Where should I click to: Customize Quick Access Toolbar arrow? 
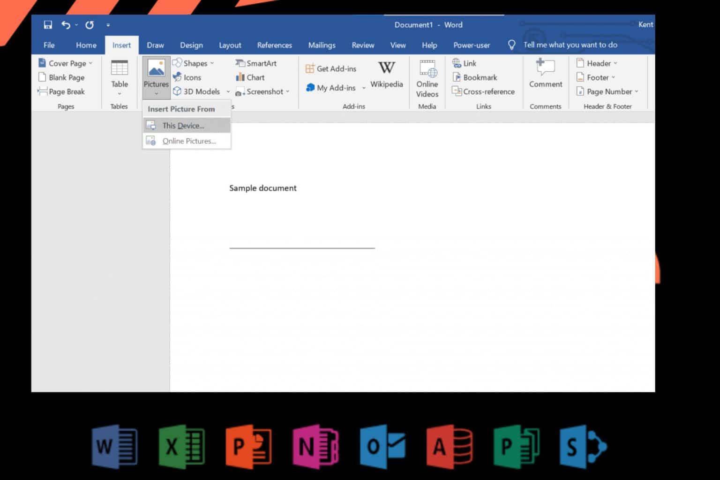pyautogui.click(x=108, y=25)
